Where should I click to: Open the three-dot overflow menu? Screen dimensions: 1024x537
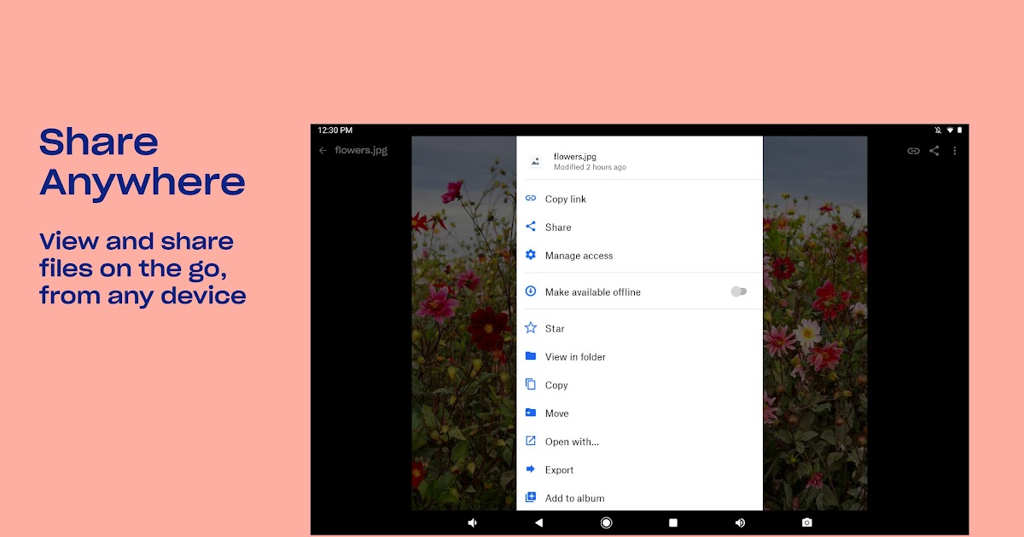[955, 151]
